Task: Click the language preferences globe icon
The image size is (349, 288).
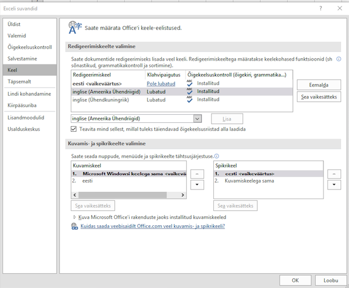Action: [75, 27]
